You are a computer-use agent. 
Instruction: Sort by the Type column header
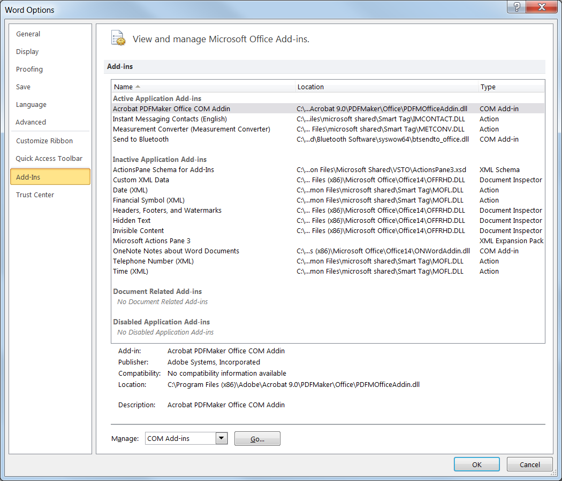[x=511, y=87]
